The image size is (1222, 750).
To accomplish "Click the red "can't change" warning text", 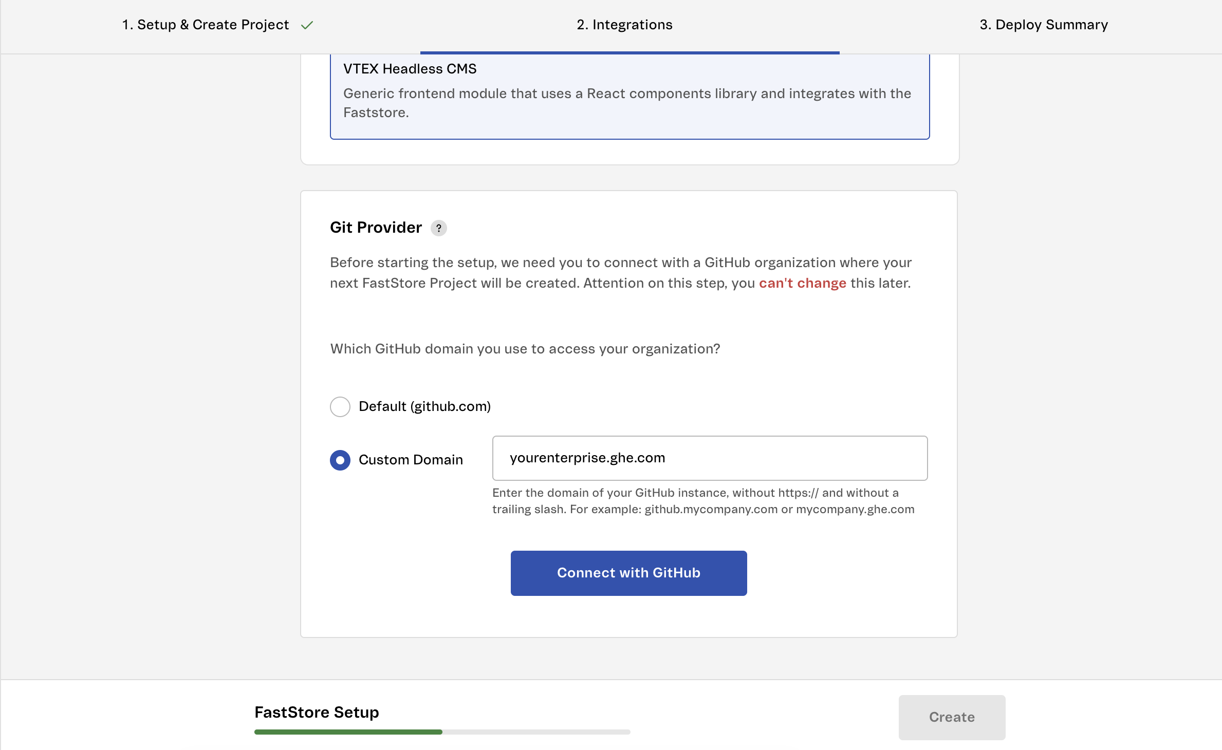I will pos(802,283).
